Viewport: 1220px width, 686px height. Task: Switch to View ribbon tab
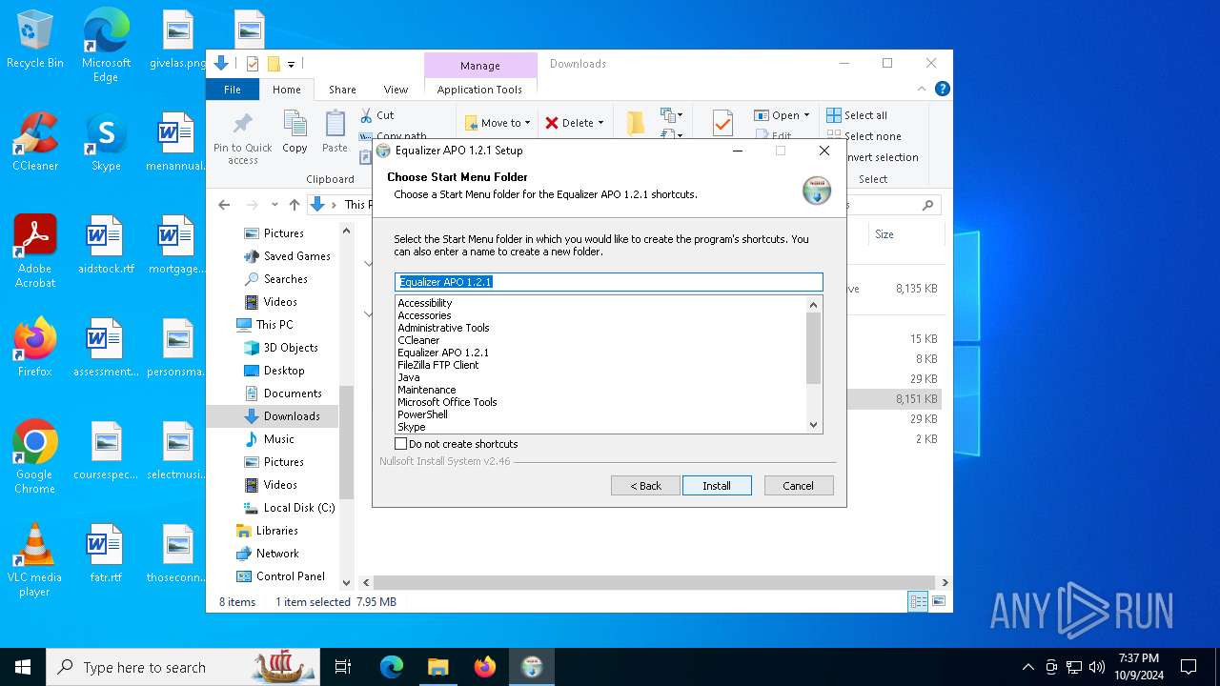coord(396,90)
